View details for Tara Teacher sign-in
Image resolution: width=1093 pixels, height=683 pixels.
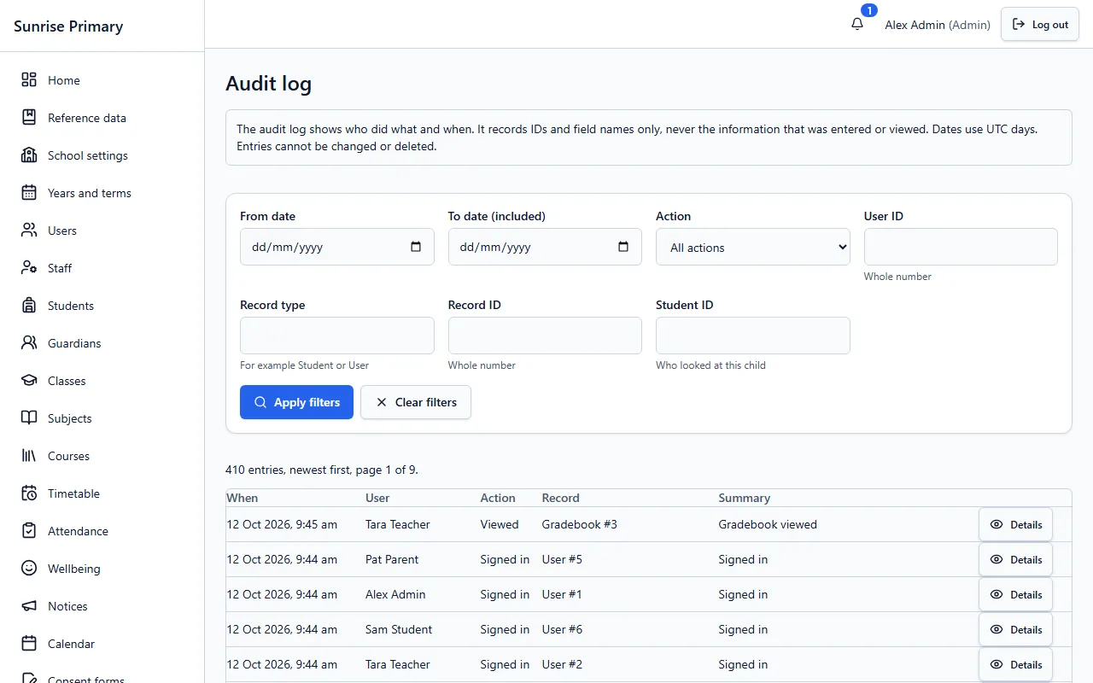pos(1015,664)
